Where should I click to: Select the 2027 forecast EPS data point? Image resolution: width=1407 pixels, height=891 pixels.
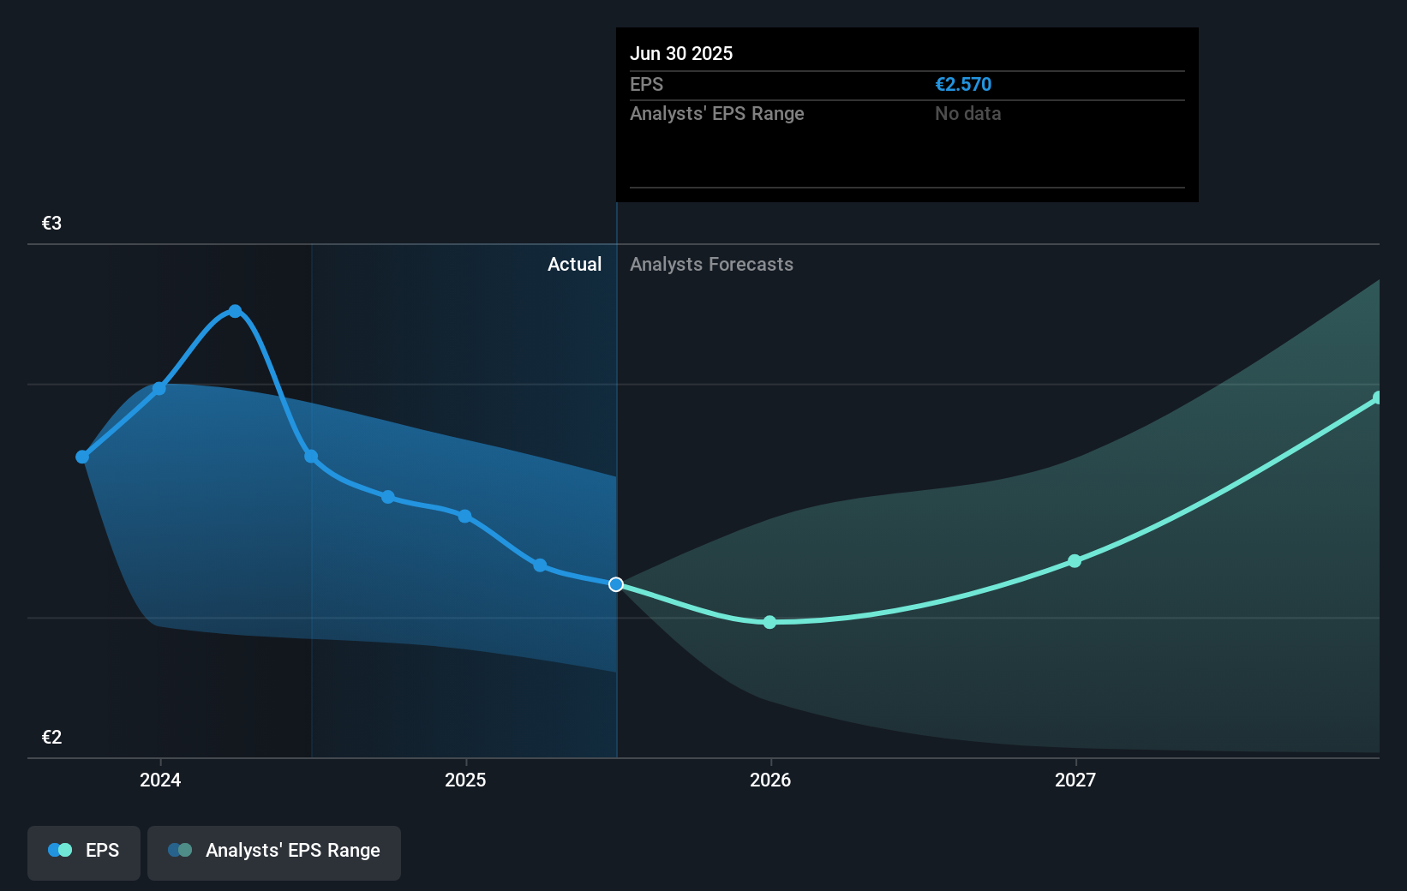click(1075, 561)
